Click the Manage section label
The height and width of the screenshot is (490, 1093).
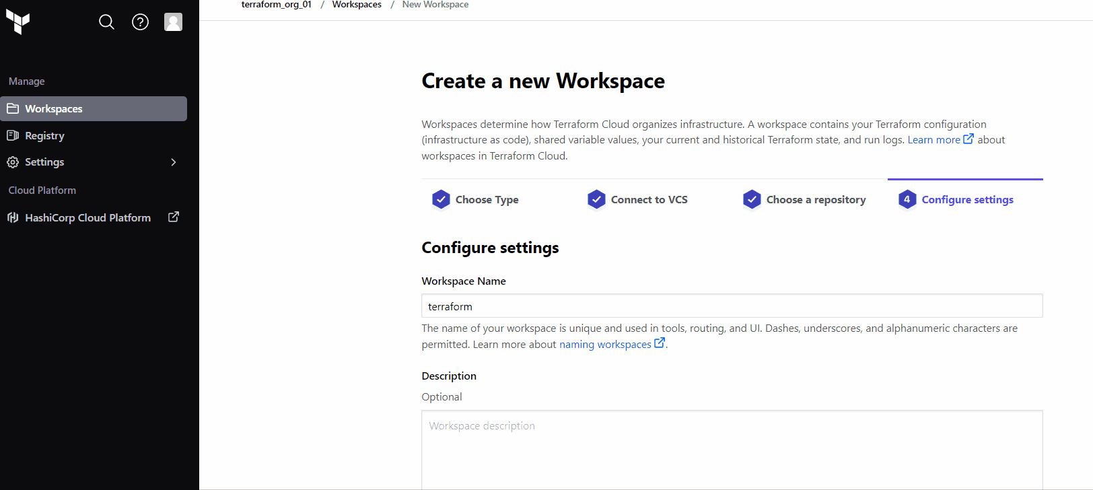tap(27, 81)
